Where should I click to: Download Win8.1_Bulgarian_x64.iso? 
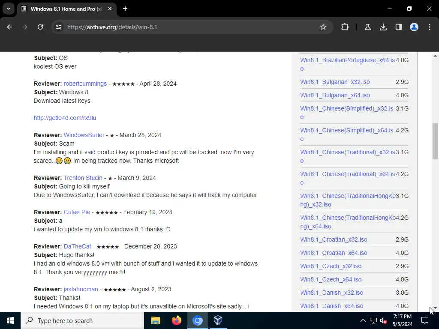(335, 96)
